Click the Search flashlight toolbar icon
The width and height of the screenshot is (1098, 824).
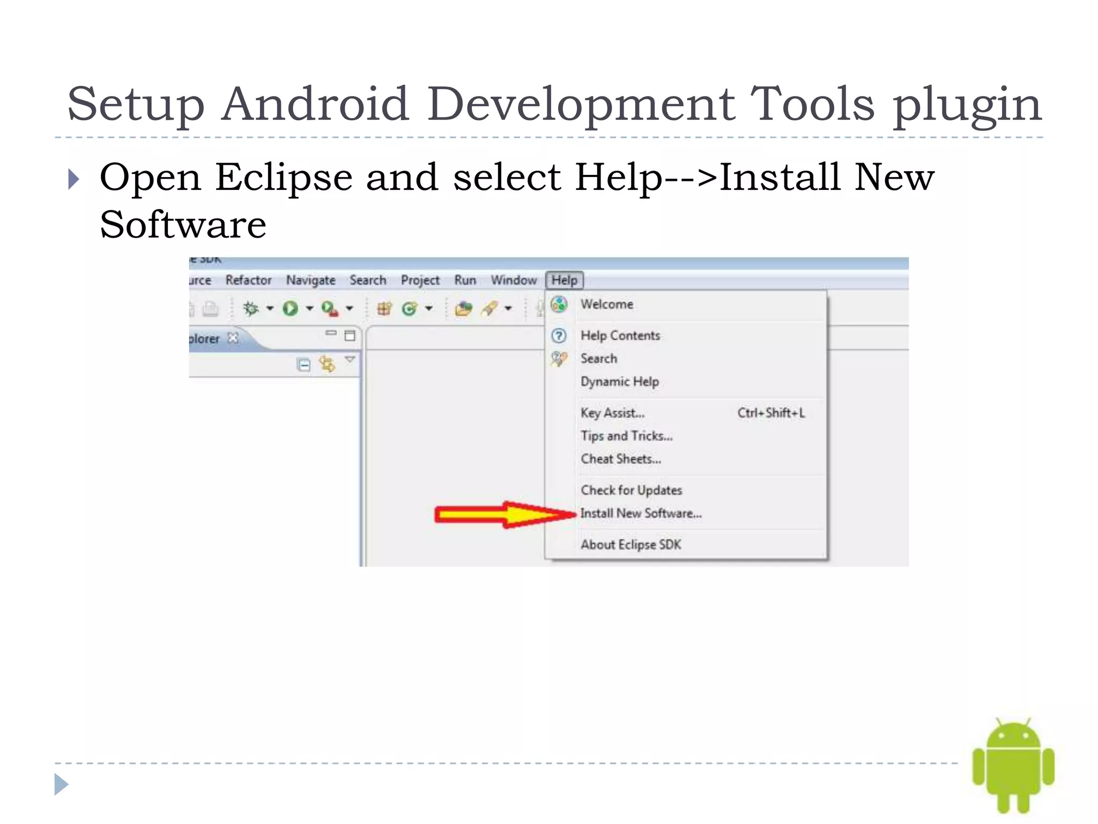(x=489, y=308)
